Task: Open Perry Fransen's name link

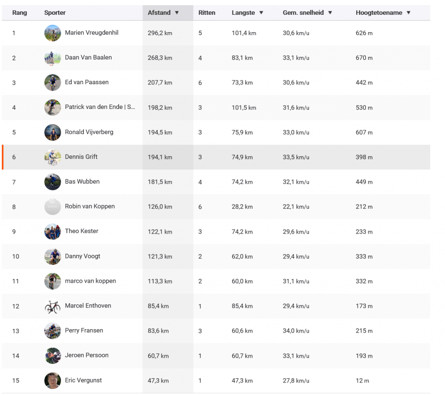Action: (84, 330)
